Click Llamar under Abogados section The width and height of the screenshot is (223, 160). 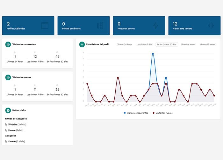point(12,141)
